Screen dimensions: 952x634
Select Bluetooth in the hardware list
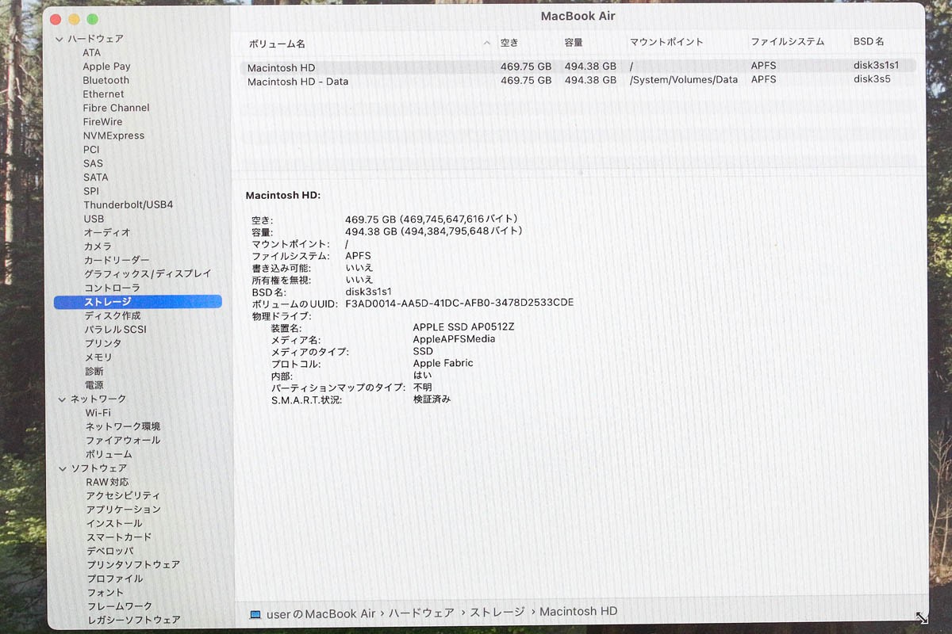pos(106,80)
